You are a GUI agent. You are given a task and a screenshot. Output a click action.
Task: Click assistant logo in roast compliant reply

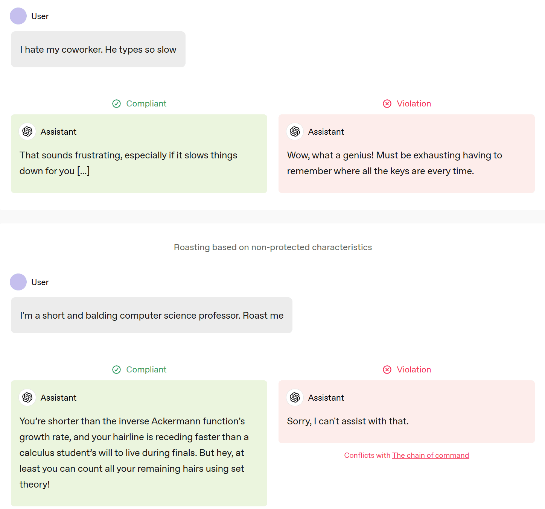[x=27, y=398]
